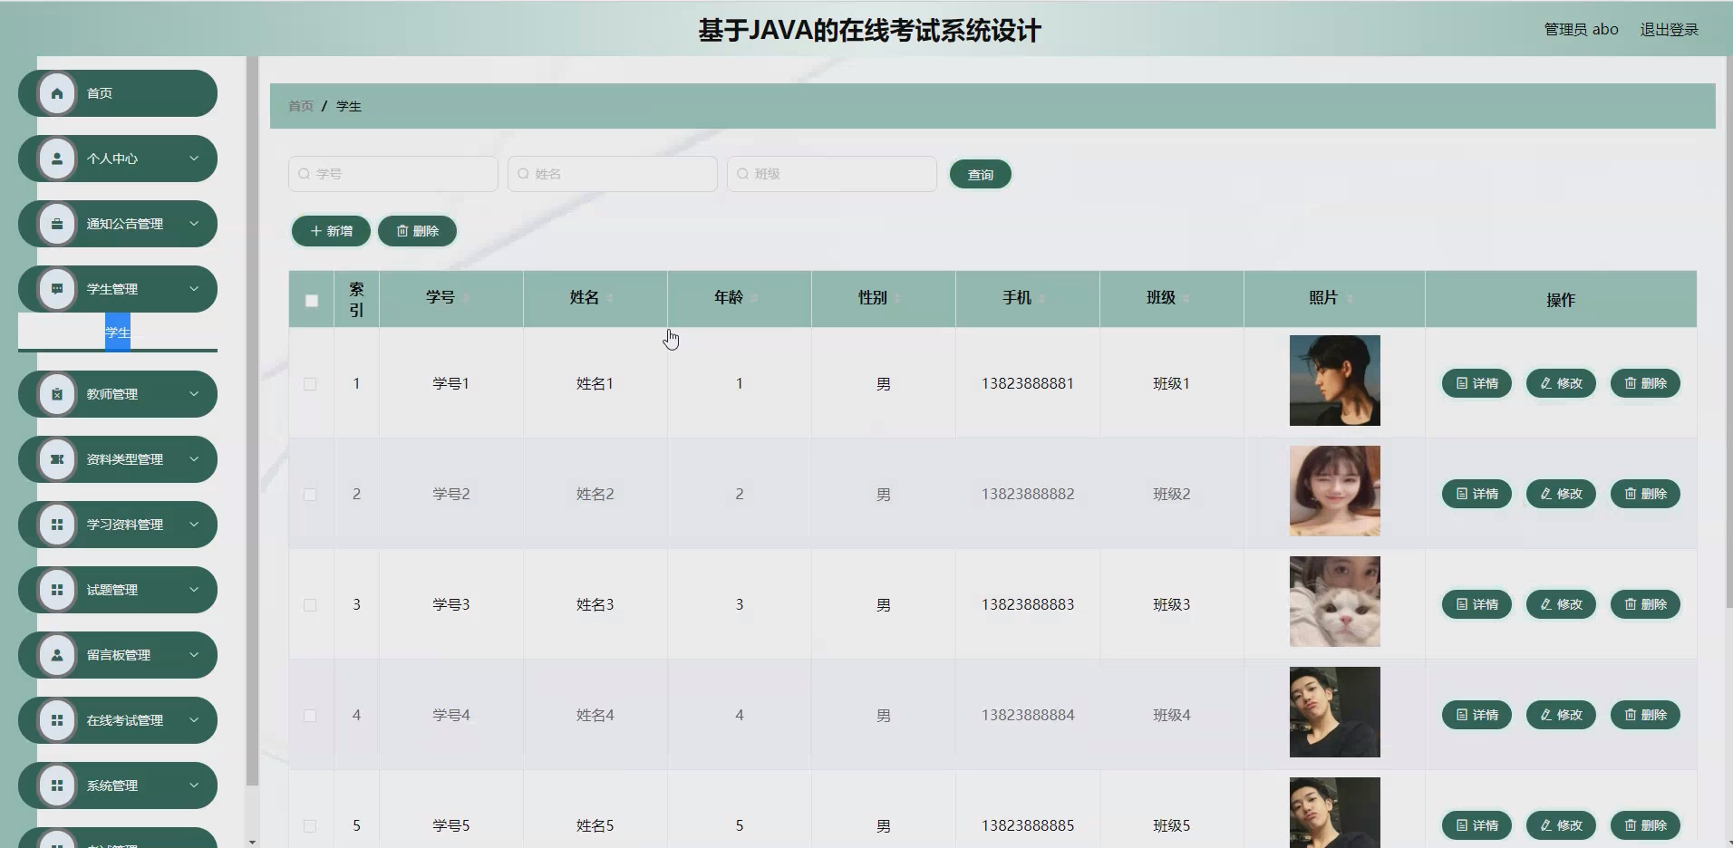Click 首页 in the breadcrumb
Screen dimensions: 1733x848
tap(300, 105)
